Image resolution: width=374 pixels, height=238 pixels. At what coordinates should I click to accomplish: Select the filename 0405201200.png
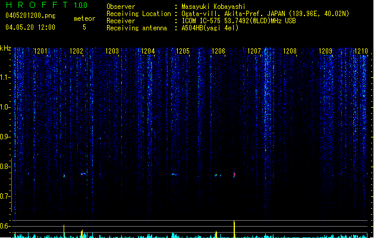tap(30, 15)
